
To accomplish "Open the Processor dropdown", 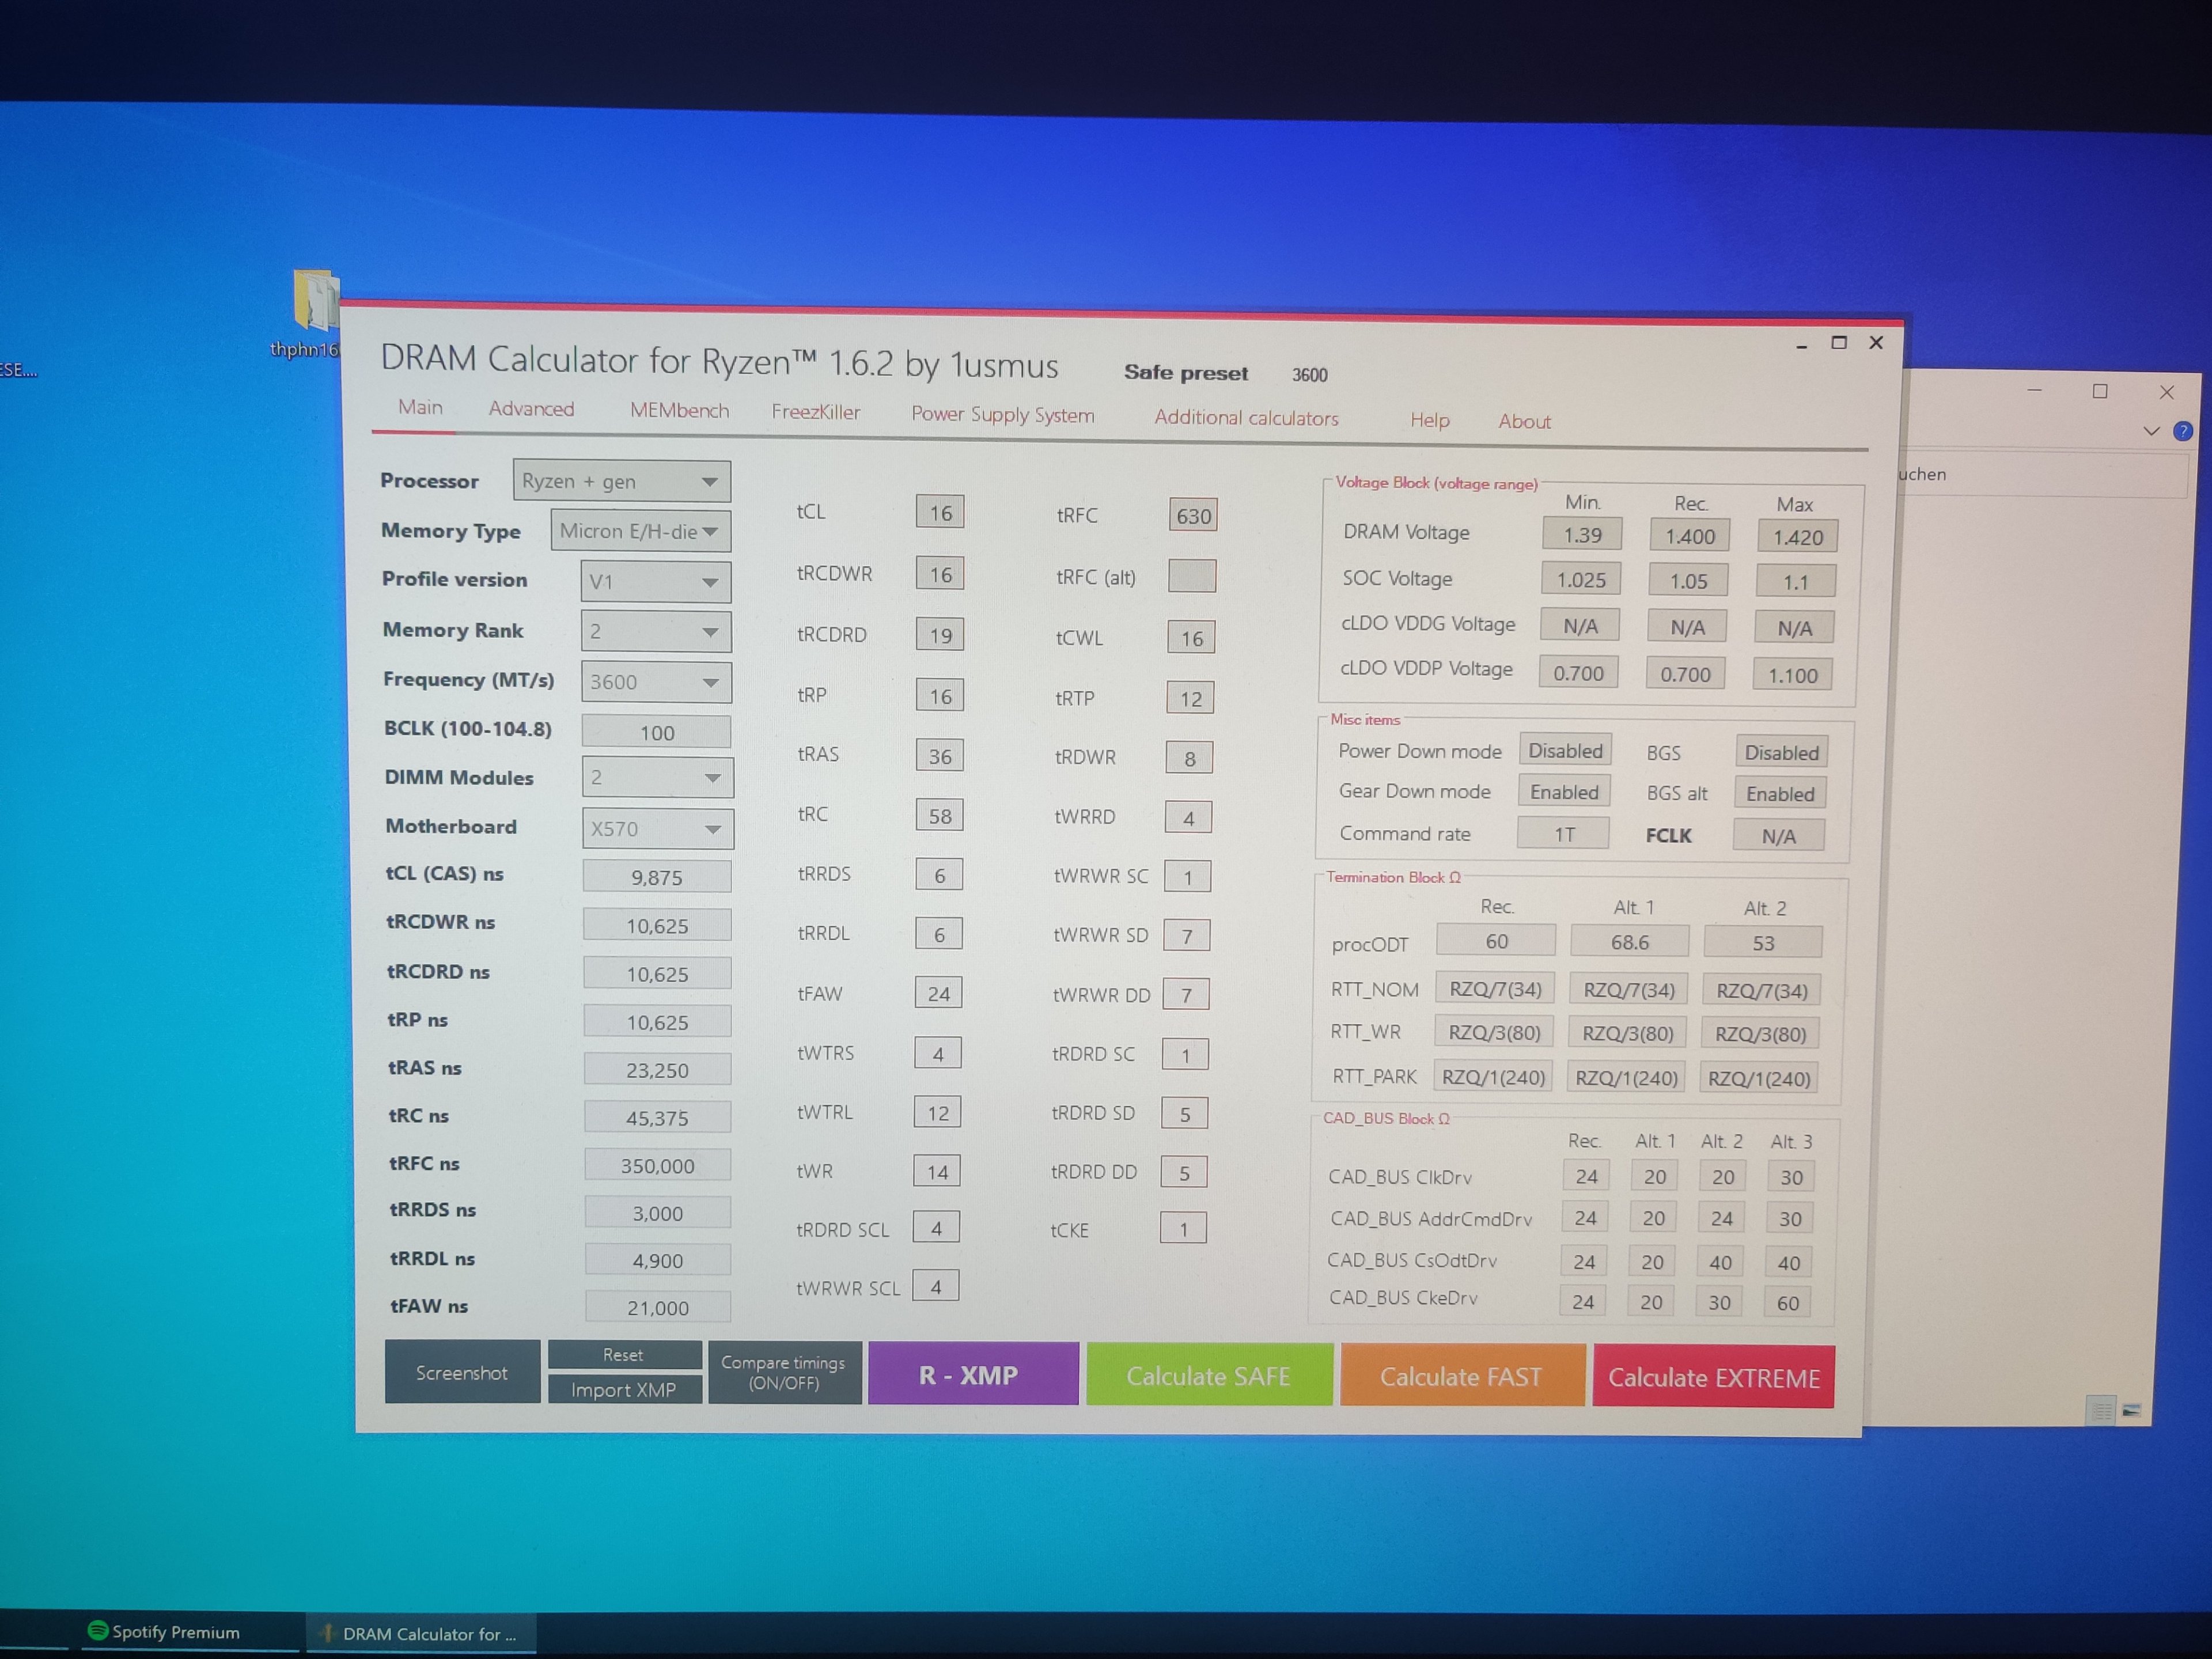I will pyautogui.click(x=621, y=482).
